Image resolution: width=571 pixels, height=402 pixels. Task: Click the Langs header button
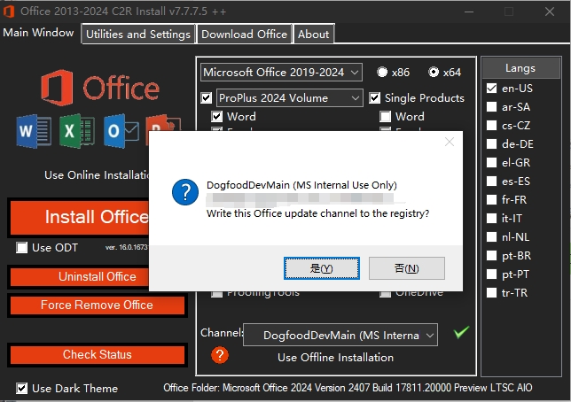(x=520, y=68)
